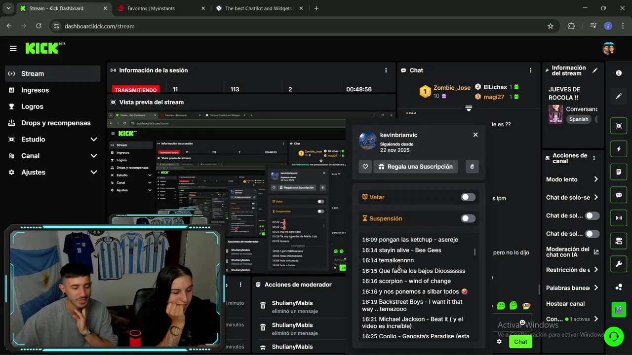Open the profile avatar in the top right
Image resolution: width=632 pixels, height=355 pixels.
coord(609,48)
